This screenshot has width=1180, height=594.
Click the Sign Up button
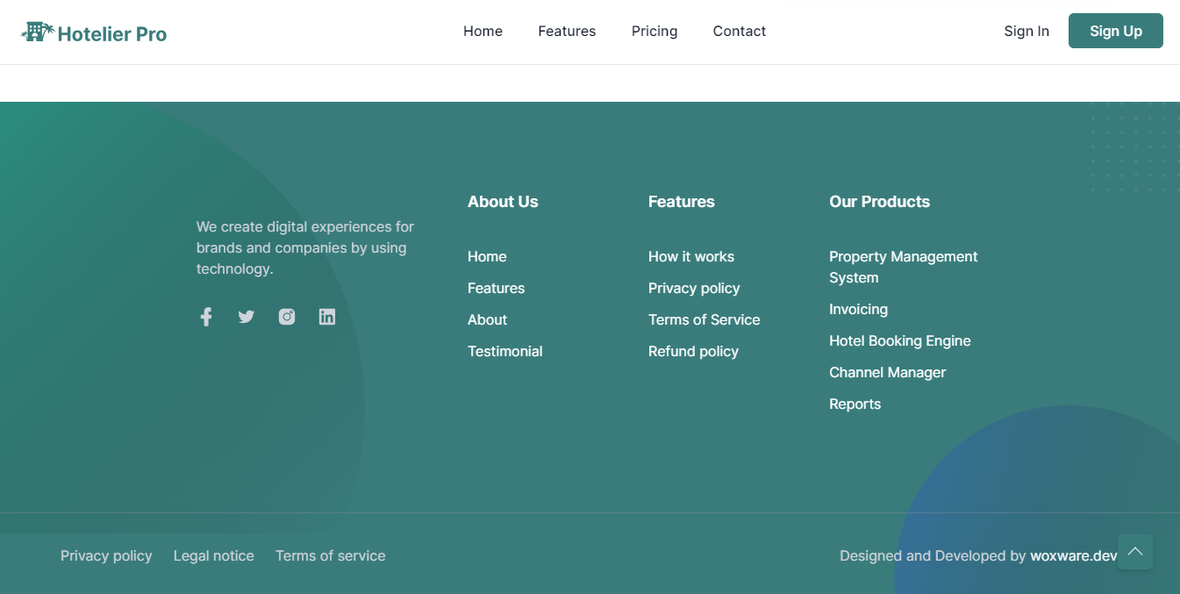click(1116, 31)
